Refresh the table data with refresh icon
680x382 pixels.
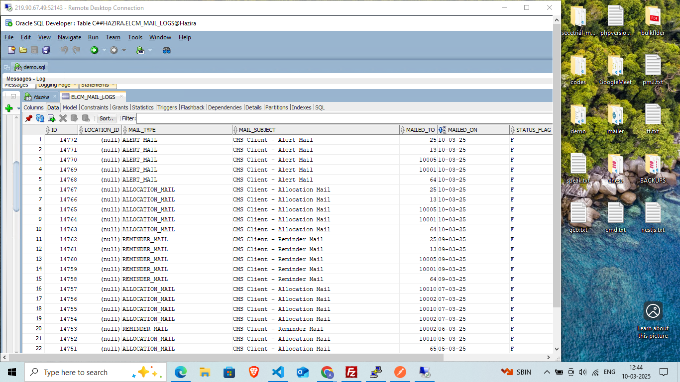(x=40, y=118)
